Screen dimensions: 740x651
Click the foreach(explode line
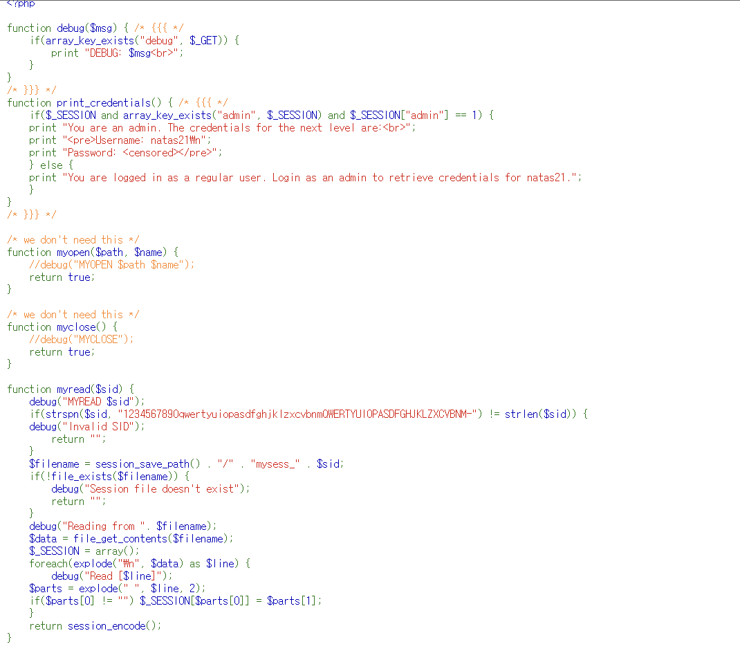tap(140, 564)
